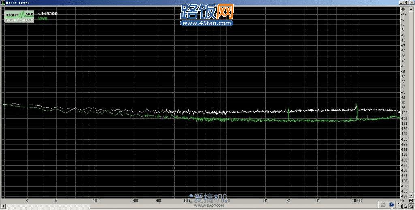Click the 200 frequency axis label
Screen dimensions: 415x210
[135, 200]
